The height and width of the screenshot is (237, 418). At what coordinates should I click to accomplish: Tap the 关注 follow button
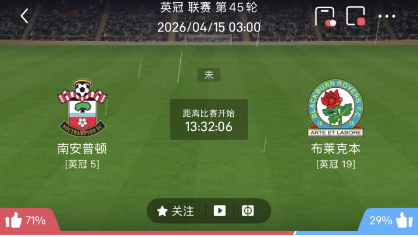coord(175,211)
